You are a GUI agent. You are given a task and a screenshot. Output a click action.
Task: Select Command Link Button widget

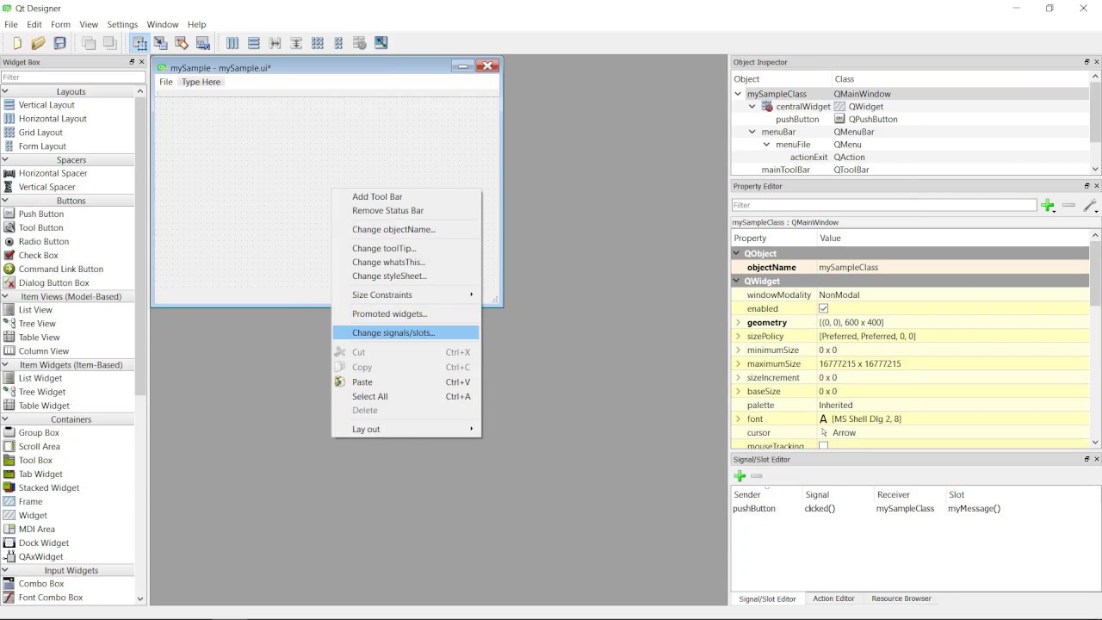[54, 269]
